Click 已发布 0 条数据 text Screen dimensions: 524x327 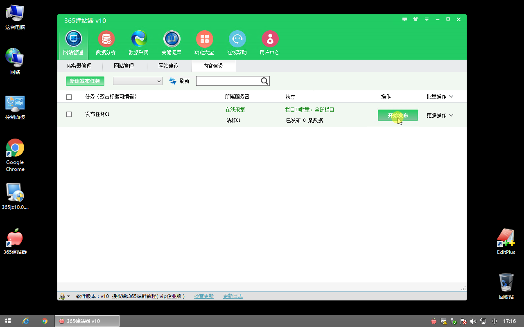[x=305, y=120]
